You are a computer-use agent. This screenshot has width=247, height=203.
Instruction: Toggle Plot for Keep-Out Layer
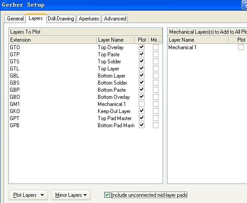[x=141, y=111]
